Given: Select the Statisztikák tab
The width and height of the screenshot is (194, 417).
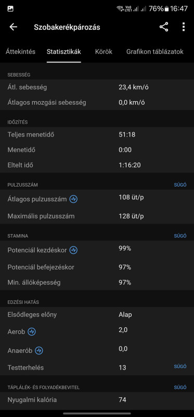Looking at the screenshot, I should pos(63,52).
